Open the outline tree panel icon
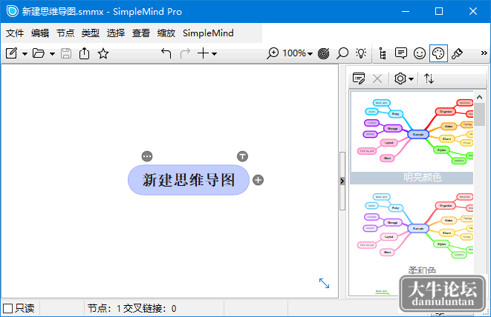Image resolution: width=491 pixels, height=317 pixels. tap(383, 53)
